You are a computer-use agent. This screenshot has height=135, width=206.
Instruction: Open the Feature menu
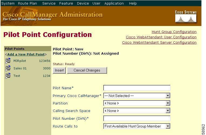(x=66, y=3)
